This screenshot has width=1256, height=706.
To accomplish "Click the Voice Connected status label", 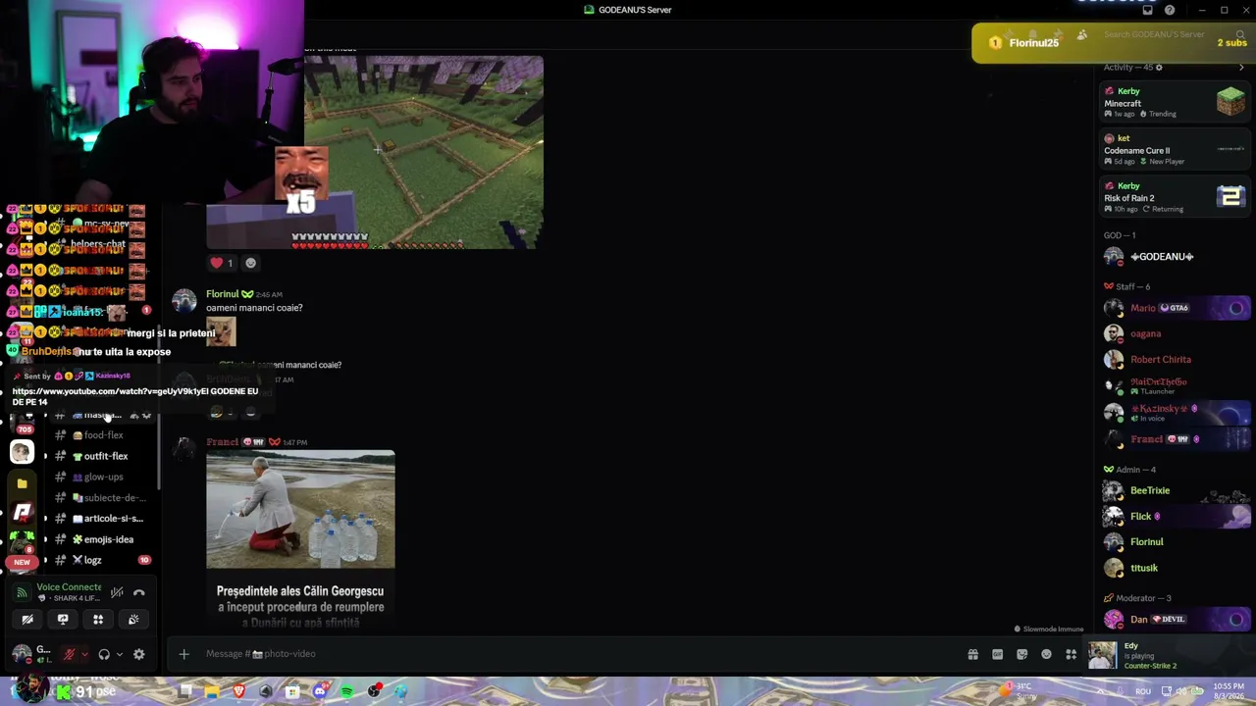I will pos(69,587).
